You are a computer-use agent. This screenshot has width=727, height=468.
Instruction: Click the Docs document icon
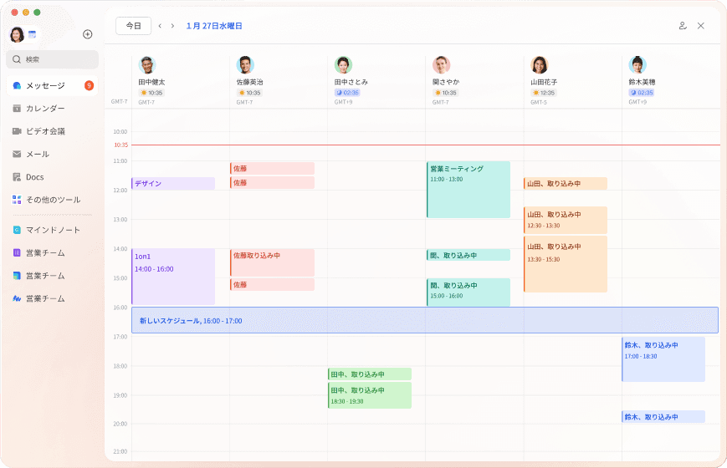tap(17, 177)
